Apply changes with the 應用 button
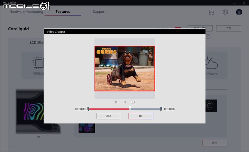The height and width of the screenshot is (152, 249). pos(215,143)
